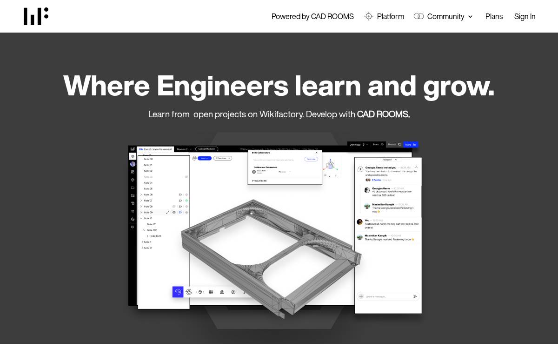
Task: Click Discuss in the mockup top bar
Action: 394,145
